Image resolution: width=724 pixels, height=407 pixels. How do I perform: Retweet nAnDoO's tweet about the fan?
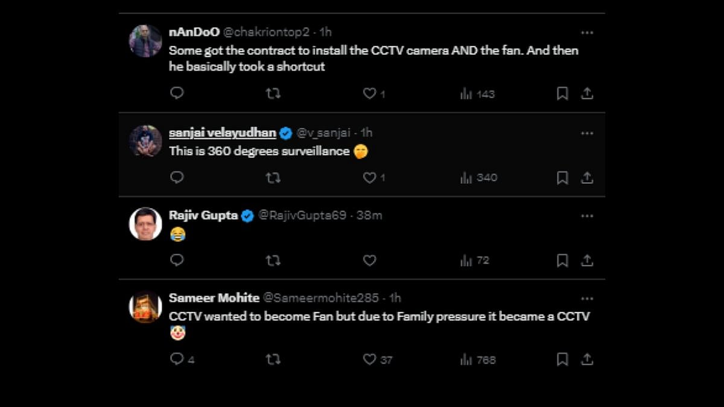point(273,93)
